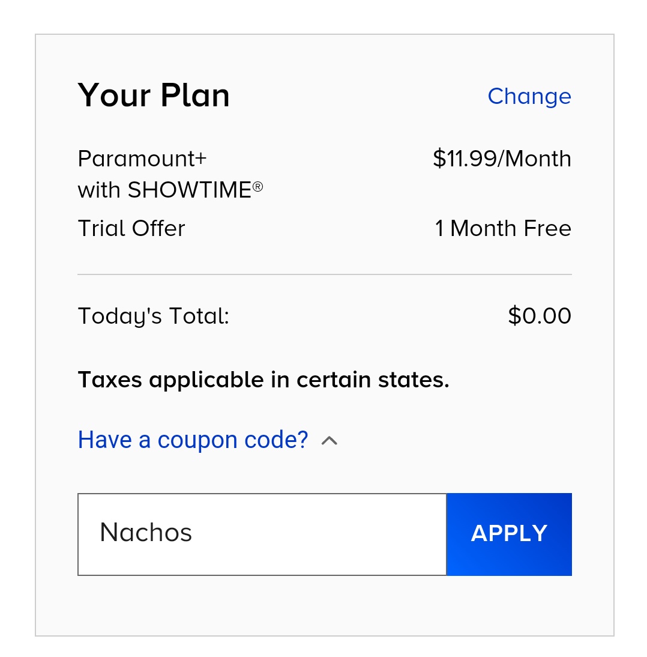Click the divider line above Today's Total
Image resolution: width=647 pixels, height=657 pixels.
click(325, 274)
